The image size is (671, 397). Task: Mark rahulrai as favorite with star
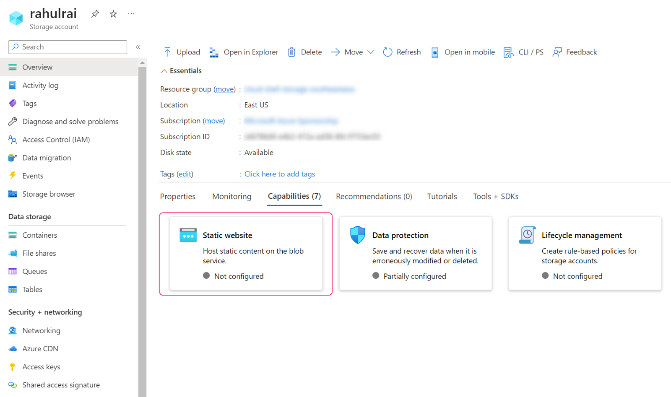[x=113, y=14]
